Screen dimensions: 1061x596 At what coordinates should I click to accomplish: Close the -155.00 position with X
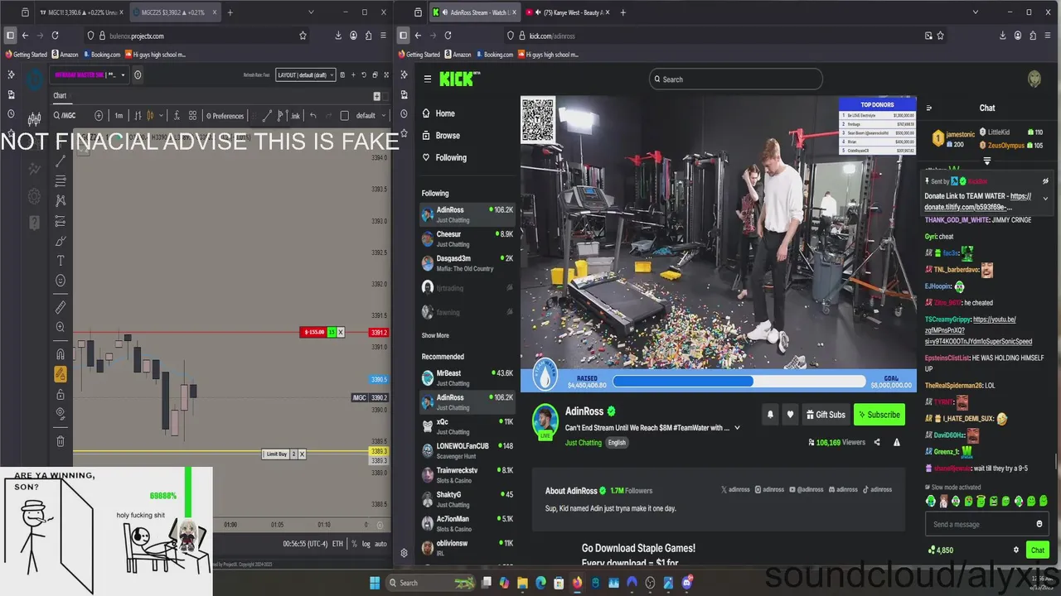click(x=340, y=332)
